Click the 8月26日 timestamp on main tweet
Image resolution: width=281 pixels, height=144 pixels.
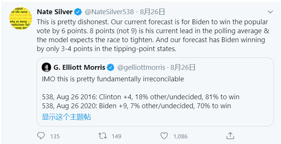pos(152,12)
